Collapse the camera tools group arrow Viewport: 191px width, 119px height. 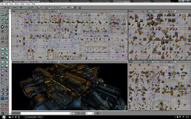click(8, 11)
